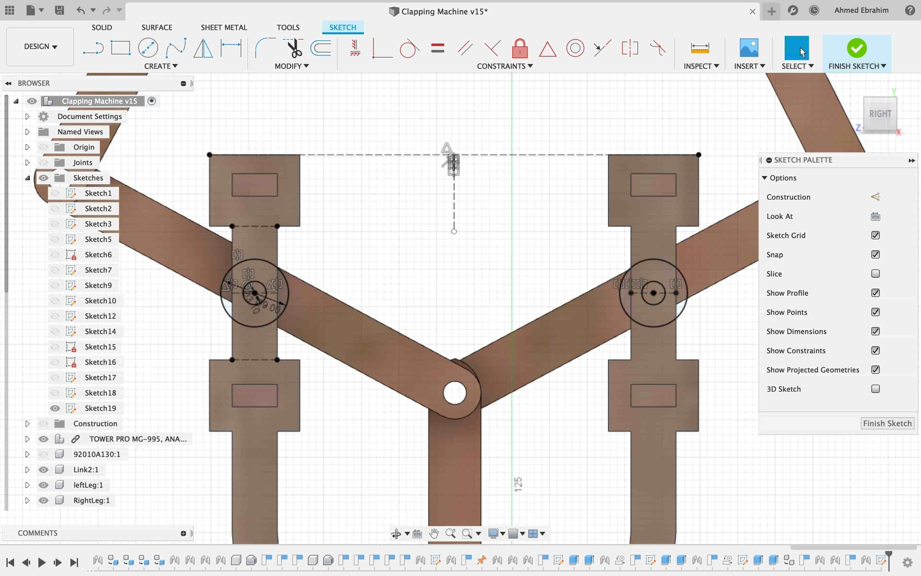This screenshot has width=921, height=576.
Task: Click the Insert image icon
Action: [x=749, y=48]
